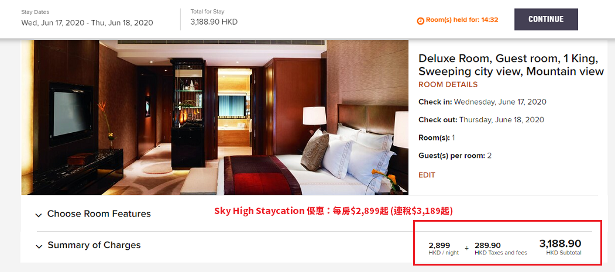Viewport: 615px width, 272px height.
Task: Click the Check out date line
Action: click(x=481, y=119)
